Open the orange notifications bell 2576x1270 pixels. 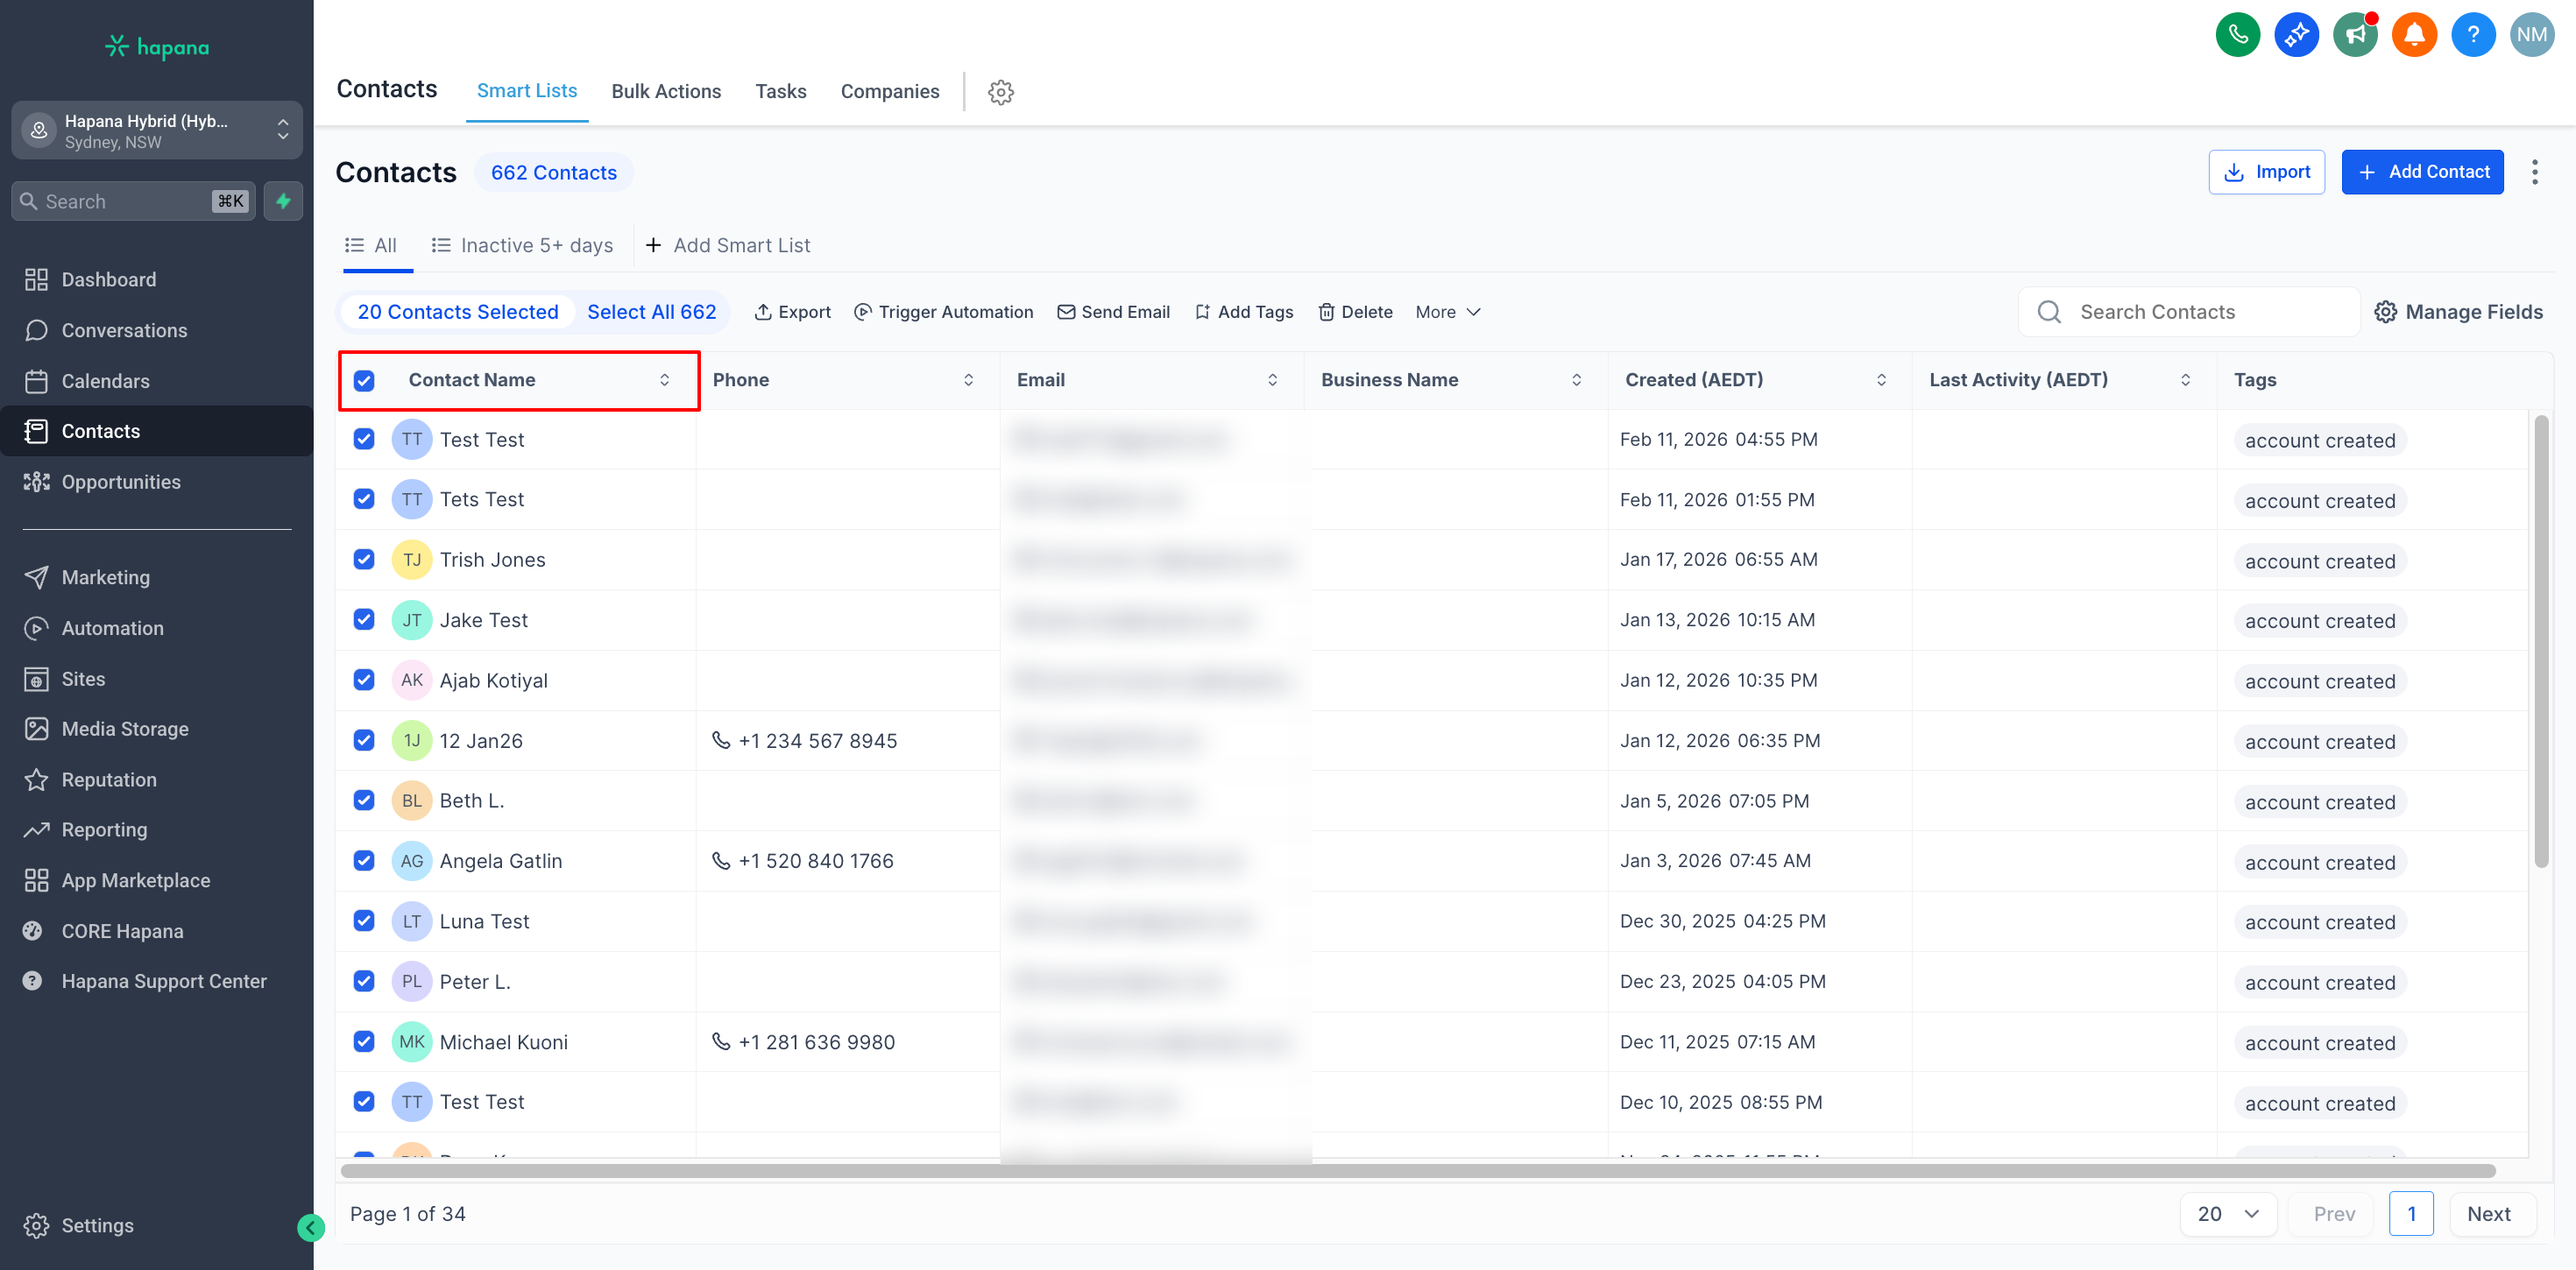(x=2414, y=35)
